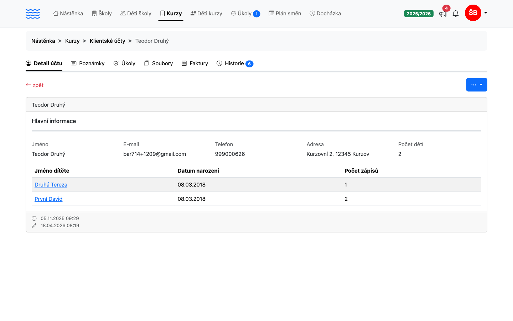513x321 pixels.
Task: Expand the blue three-dots actions dropdown
Action: tap(477, 85)
